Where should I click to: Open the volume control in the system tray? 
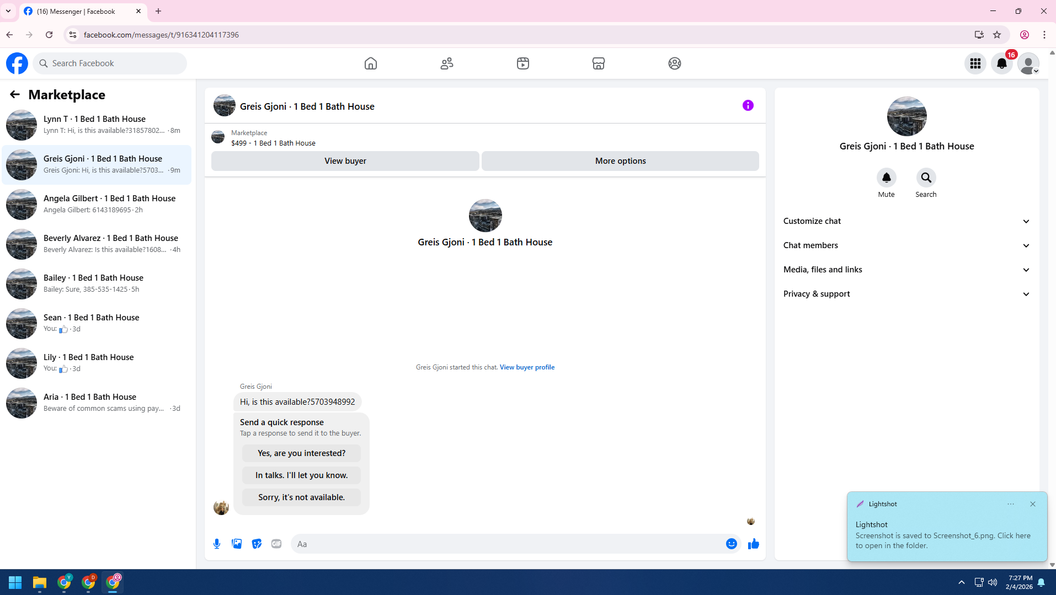pos(993,582)
